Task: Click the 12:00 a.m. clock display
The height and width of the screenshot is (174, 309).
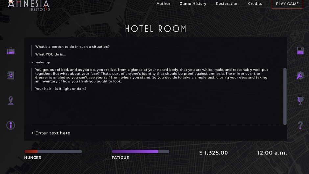Action: 272,153
